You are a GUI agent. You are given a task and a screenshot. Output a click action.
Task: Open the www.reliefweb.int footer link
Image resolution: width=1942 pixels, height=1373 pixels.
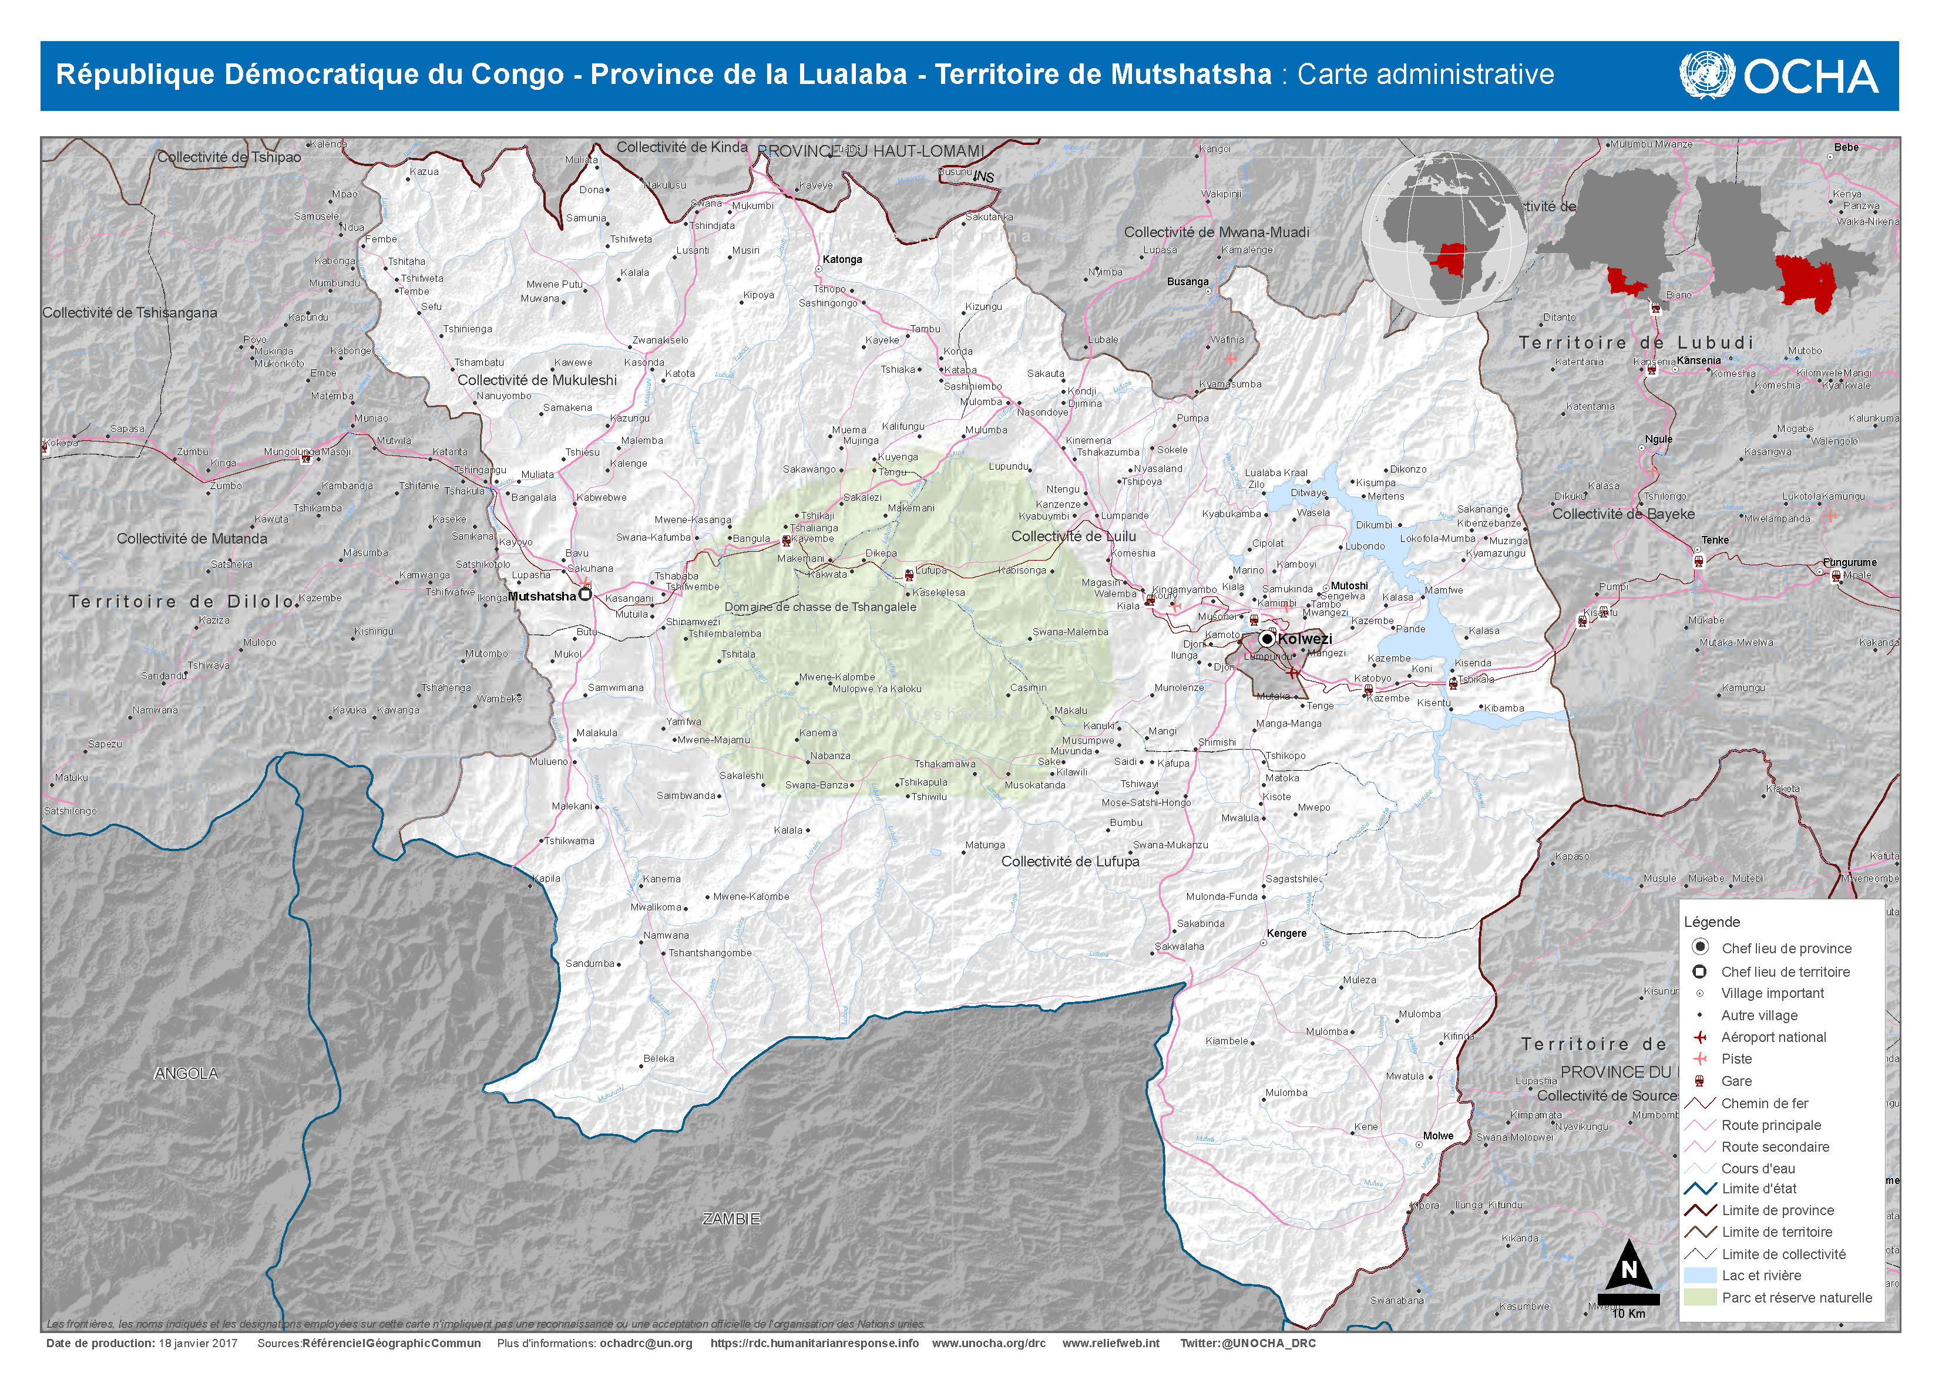tap(1111, 1344)
